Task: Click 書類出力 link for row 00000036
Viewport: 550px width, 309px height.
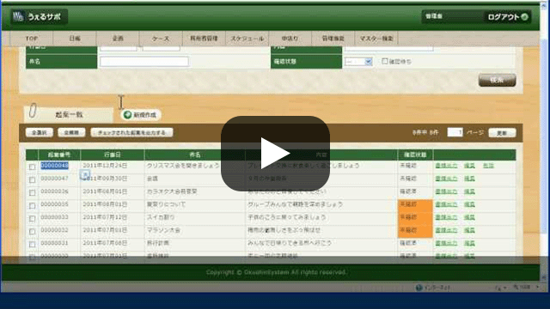Action: (446, 191)
